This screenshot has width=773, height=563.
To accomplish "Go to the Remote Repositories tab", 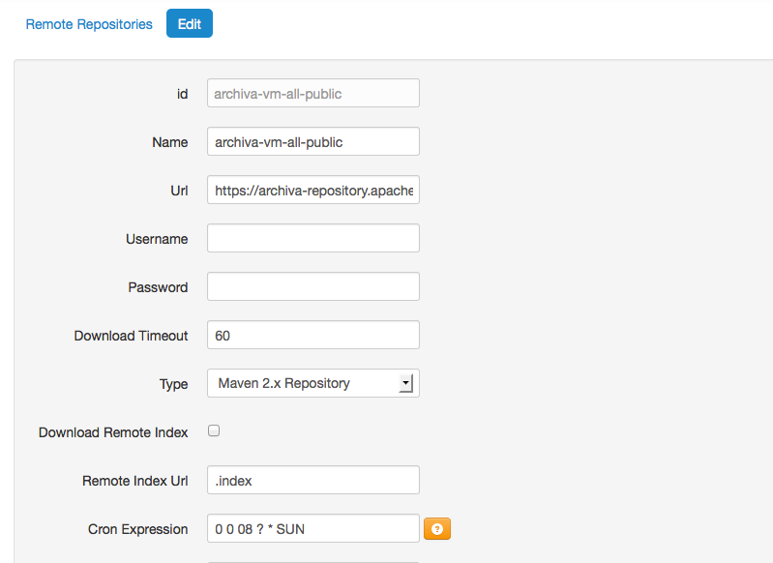I will click(89, 24).
